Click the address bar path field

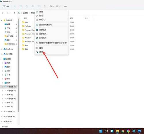pos(81,13)
